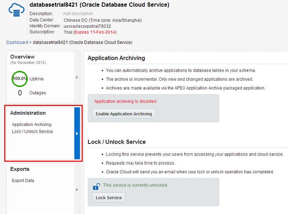This screenshot has width=288, height=214.
Task: Open Application Archiving in Administration sidebar
Action: (x=32, y=124)
